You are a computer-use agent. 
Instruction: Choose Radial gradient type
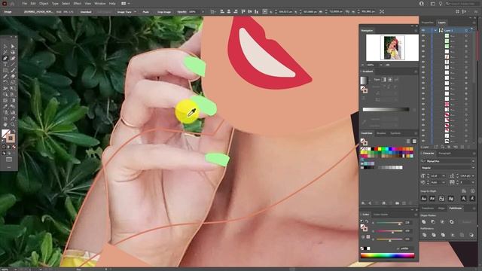[390, 80]
